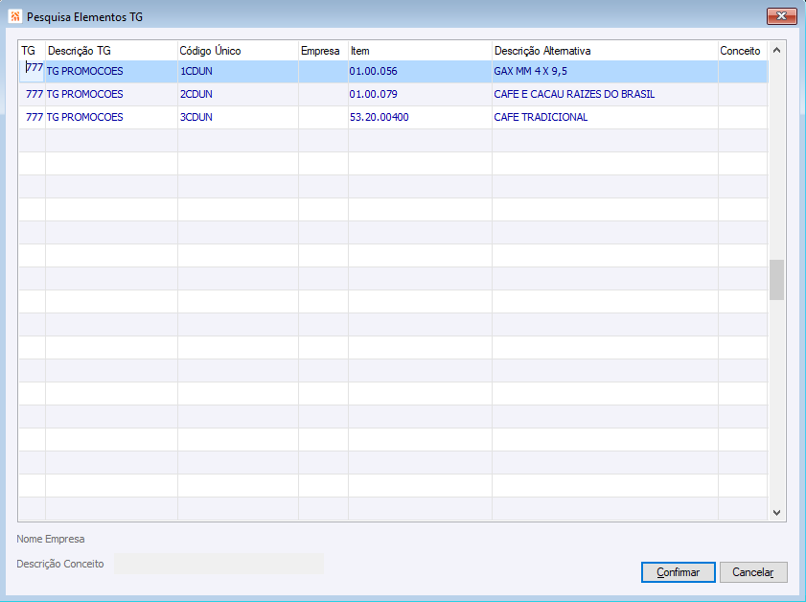Click the Descrição Conceito field

219,564
